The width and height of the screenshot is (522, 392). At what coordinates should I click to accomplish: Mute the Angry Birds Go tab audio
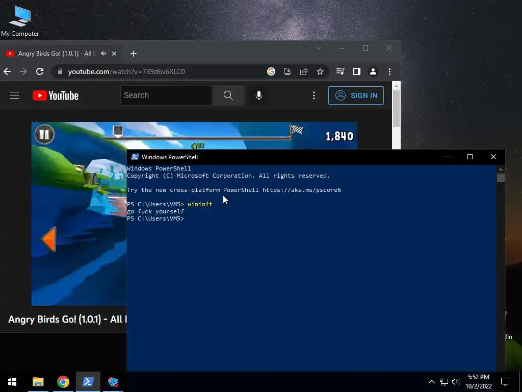(103, 53)
